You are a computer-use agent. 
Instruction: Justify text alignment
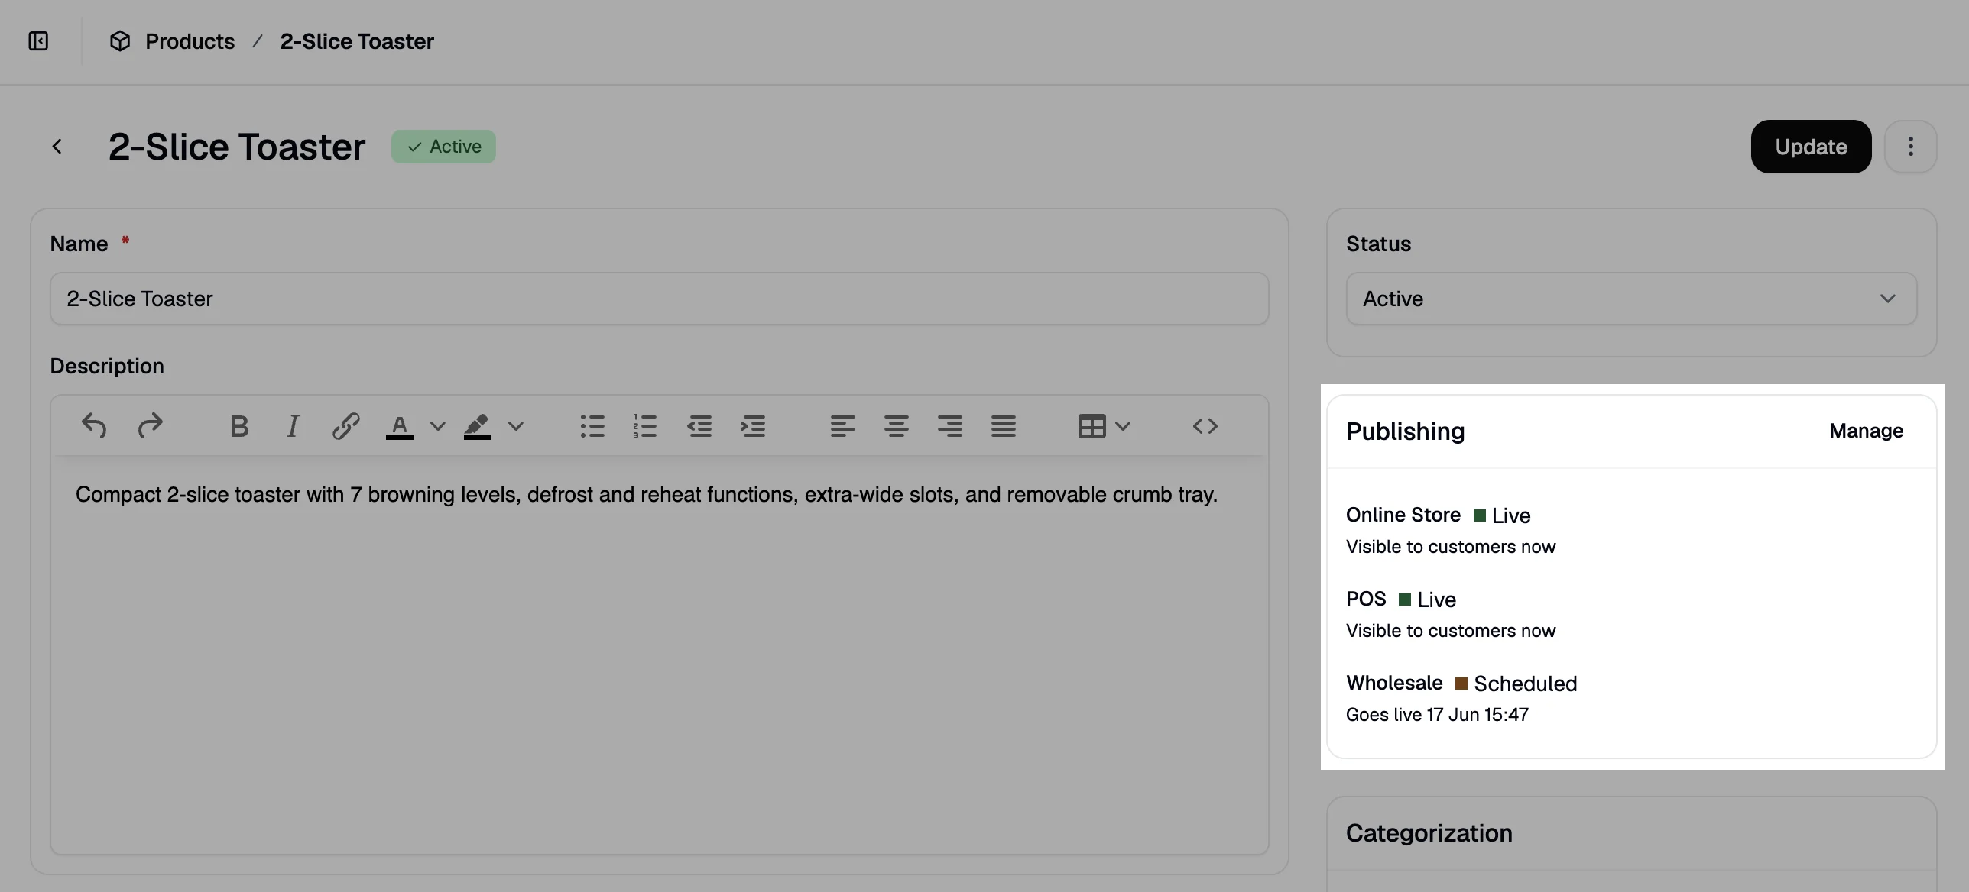(x=1004, y=426)
